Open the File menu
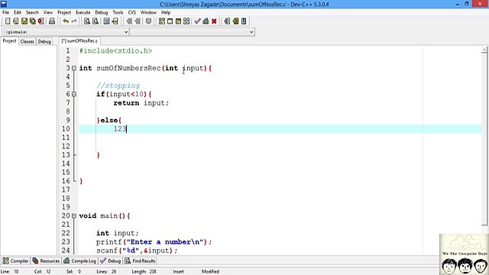 click(5, 12)
